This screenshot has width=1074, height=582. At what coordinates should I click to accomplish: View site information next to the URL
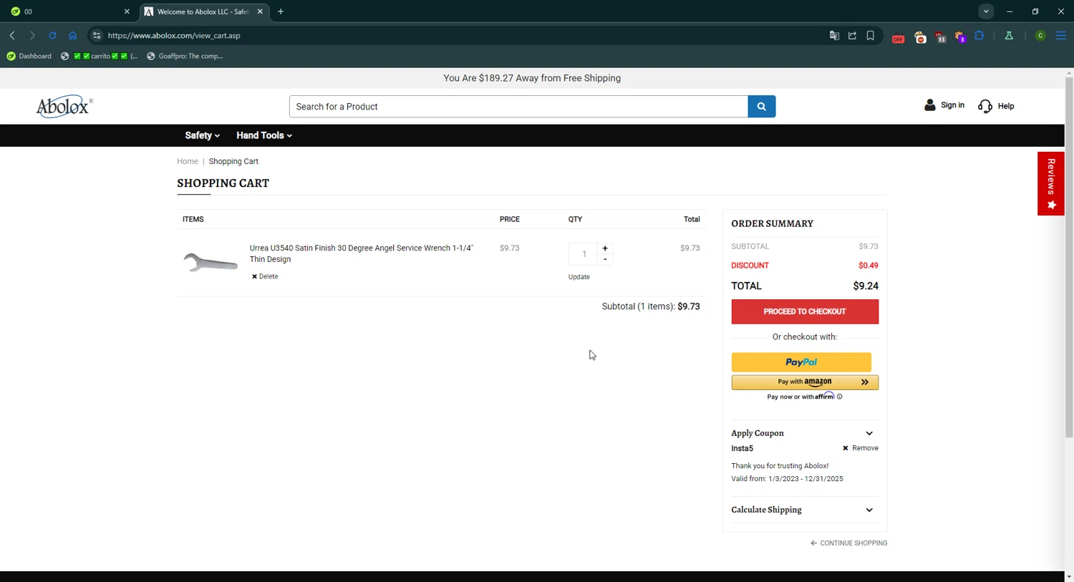point(97,35)
